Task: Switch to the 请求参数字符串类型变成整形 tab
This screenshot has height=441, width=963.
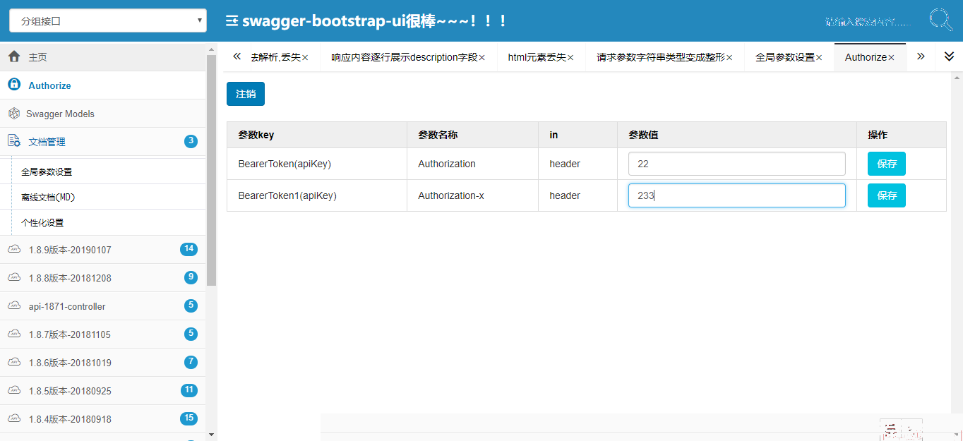Action: (661, 57)
